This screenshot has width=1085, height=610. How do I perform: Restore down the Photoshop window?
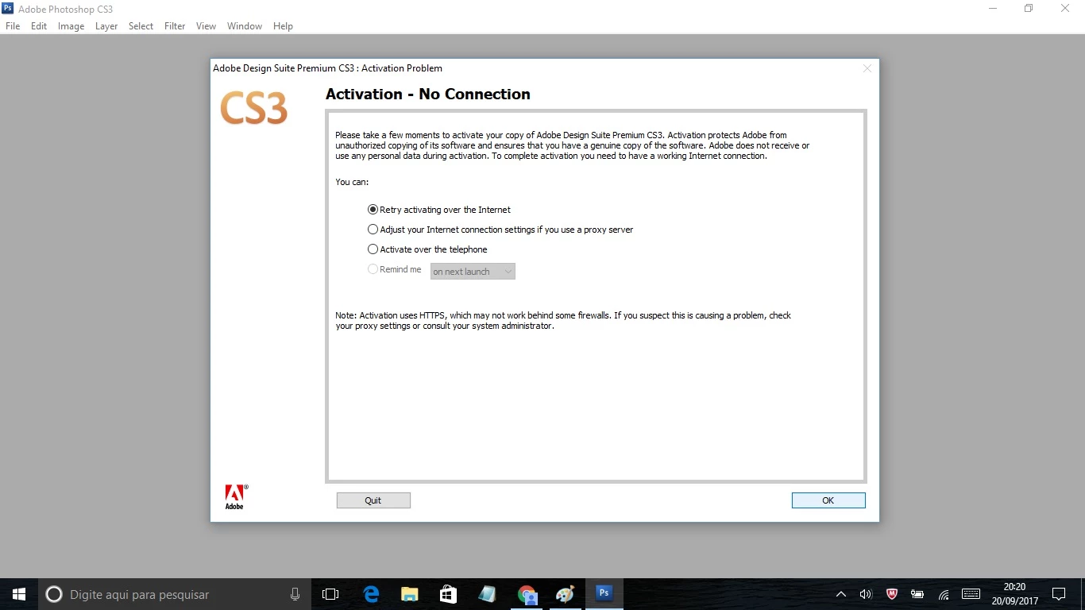pos(1029,9)
